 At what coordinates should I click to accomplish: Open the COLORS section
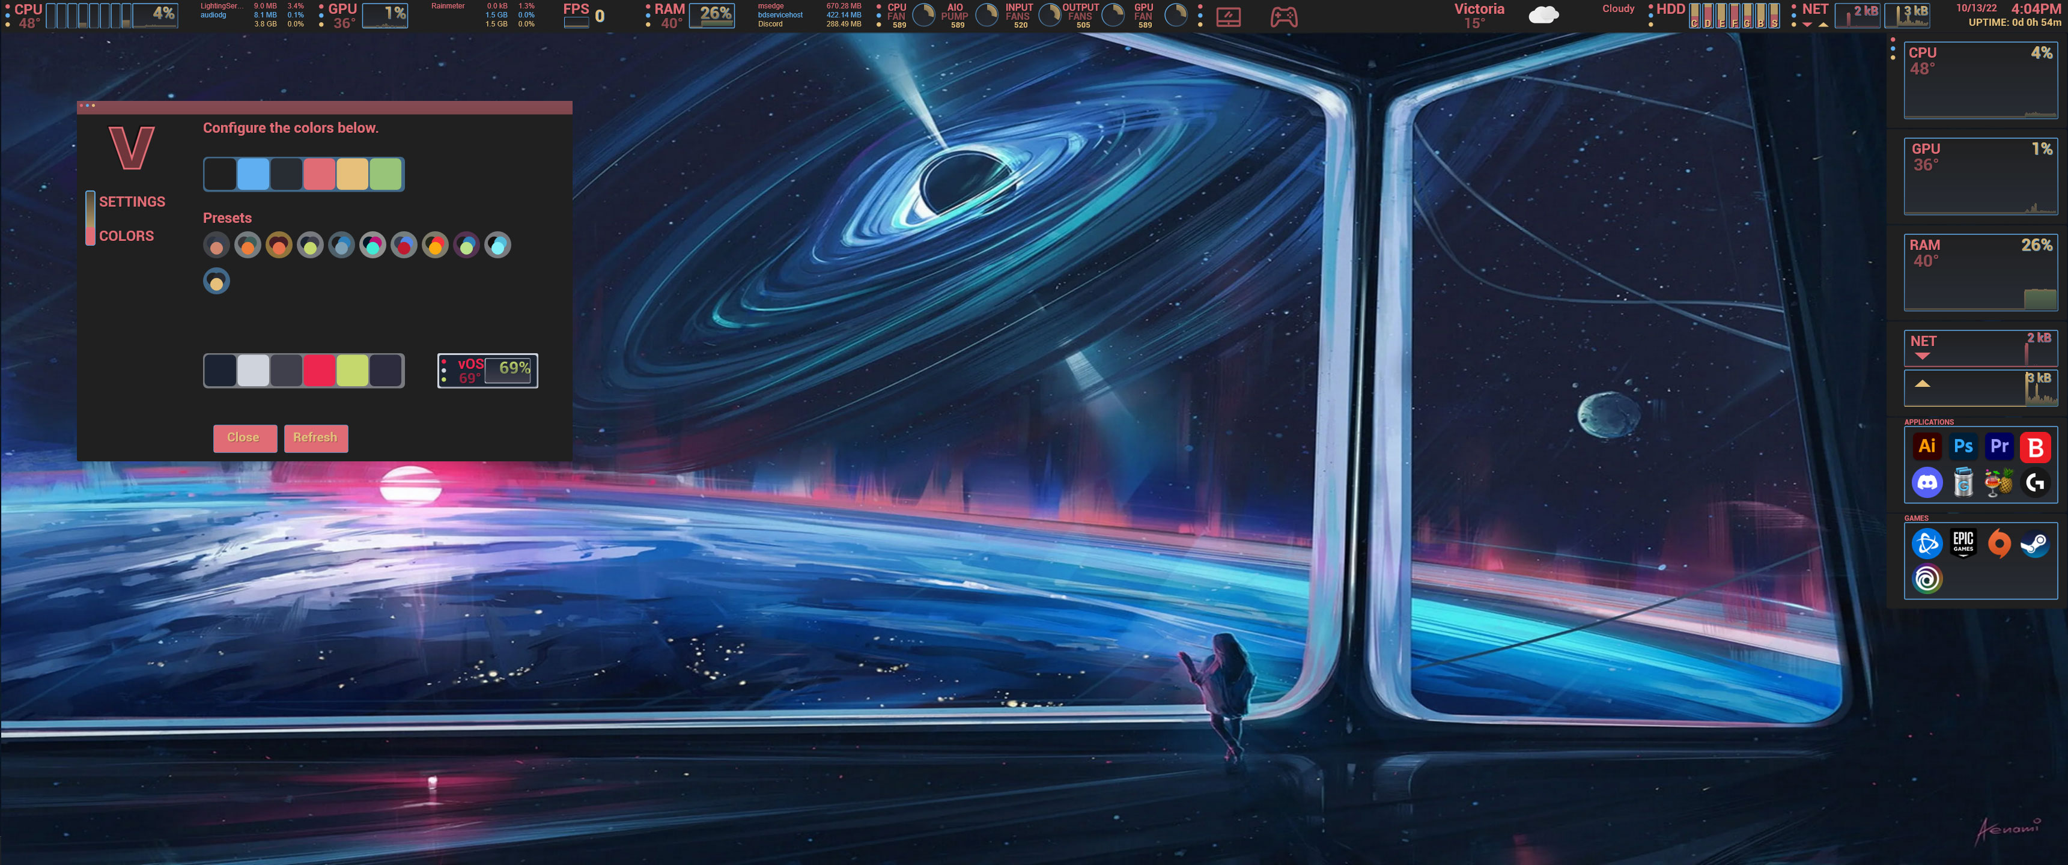pos(127,235)
